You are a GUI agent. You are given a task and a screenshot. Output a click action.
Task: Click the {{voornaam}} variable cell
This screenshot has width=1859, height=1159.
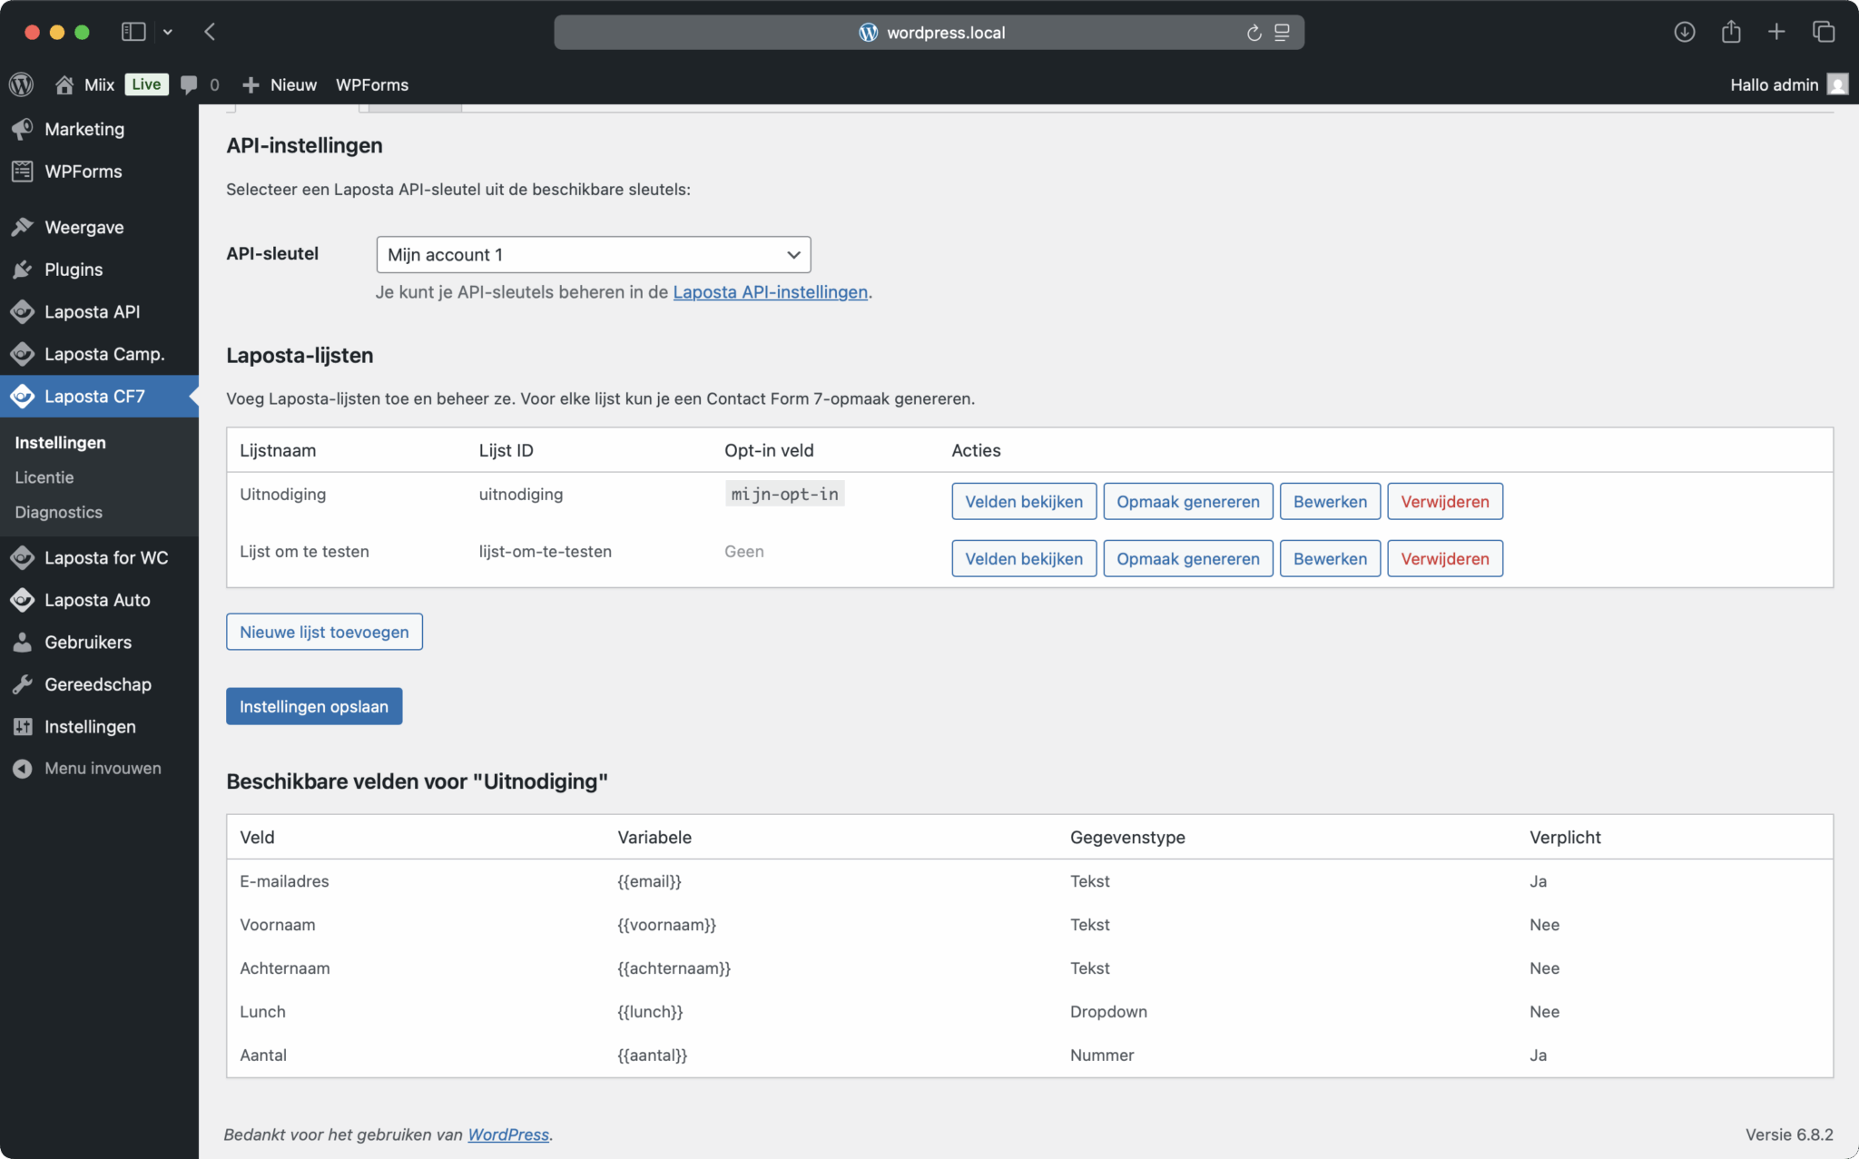(667, 925)
